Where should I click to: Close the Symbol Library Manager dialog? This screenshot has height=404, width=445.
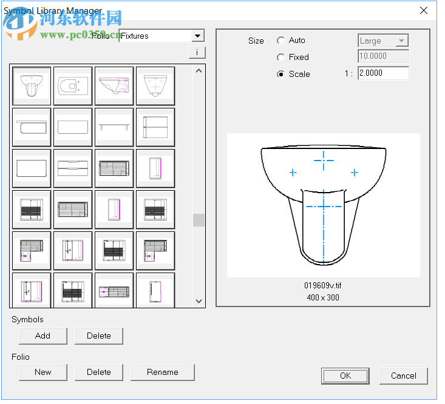coord(424,10)
